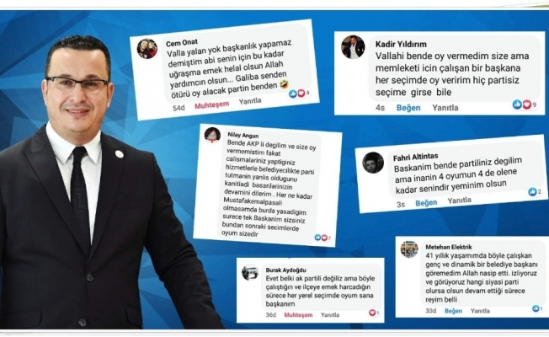Click Muhteşem under Burak Aydoğdu's comment

pyautogui.click(x=298, y=315)
